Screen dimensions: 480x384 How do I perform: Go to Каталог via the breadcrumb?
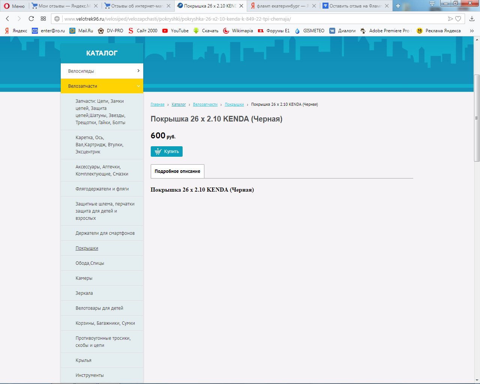tap(179, 105)
